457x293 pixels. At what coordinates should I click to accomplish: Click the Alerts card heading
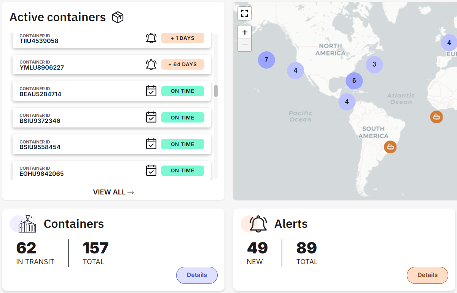291,224
